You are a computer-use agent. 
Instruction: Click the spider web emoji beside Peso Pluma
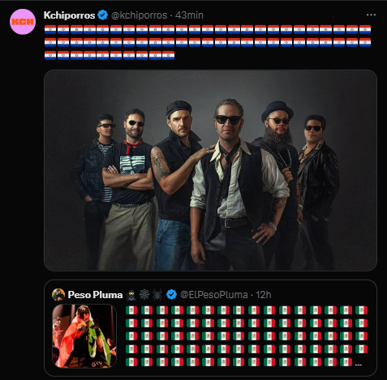144,295
